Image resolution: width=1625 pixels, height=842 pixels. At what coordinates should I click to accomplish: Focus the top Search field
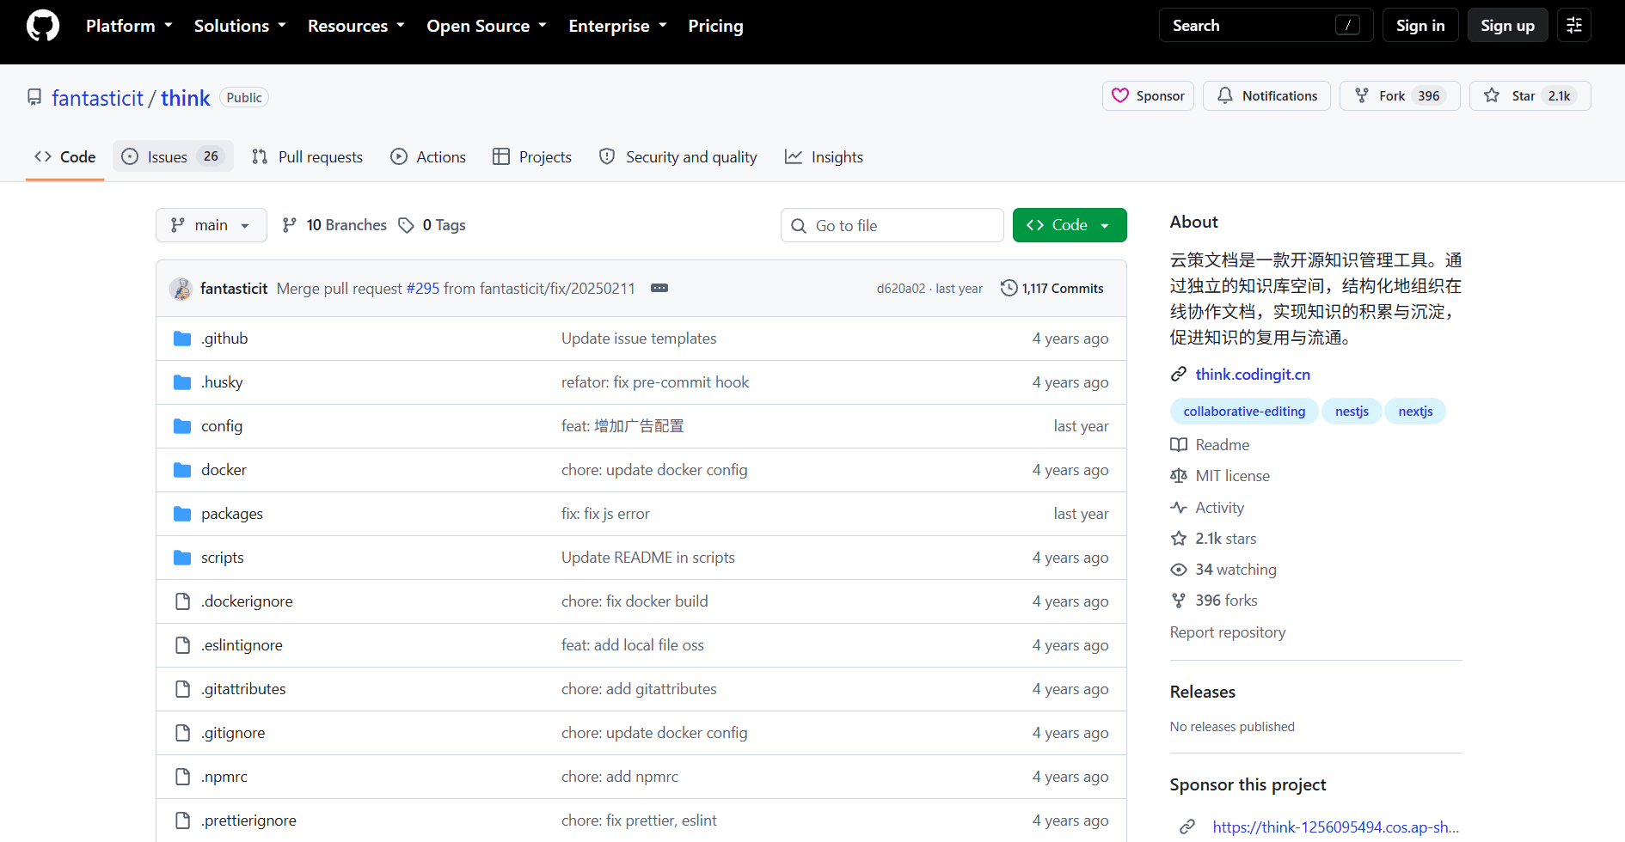[1266, 26]
